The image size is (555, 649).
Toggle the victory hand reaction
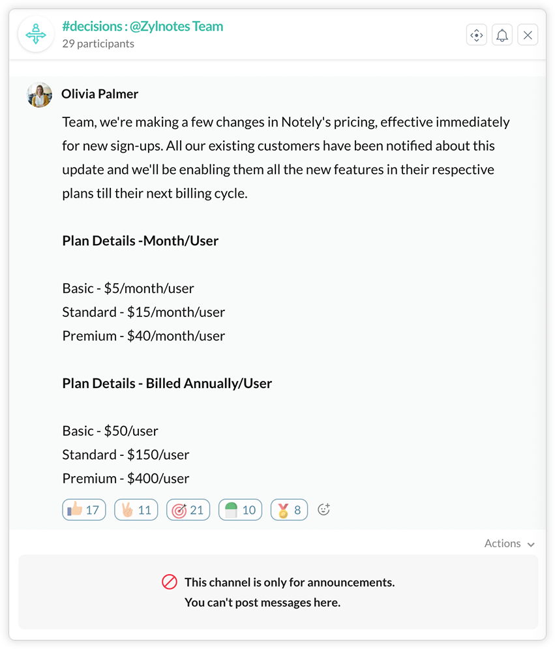(x=136, y=510)
